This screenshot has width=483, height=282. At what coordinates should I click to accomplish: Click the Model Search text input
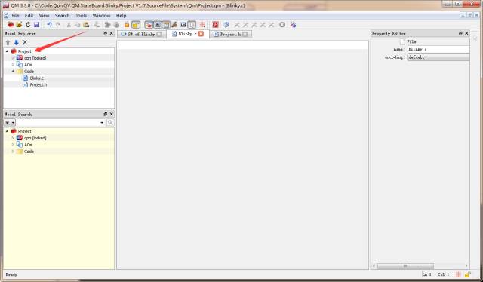(60, 123)
